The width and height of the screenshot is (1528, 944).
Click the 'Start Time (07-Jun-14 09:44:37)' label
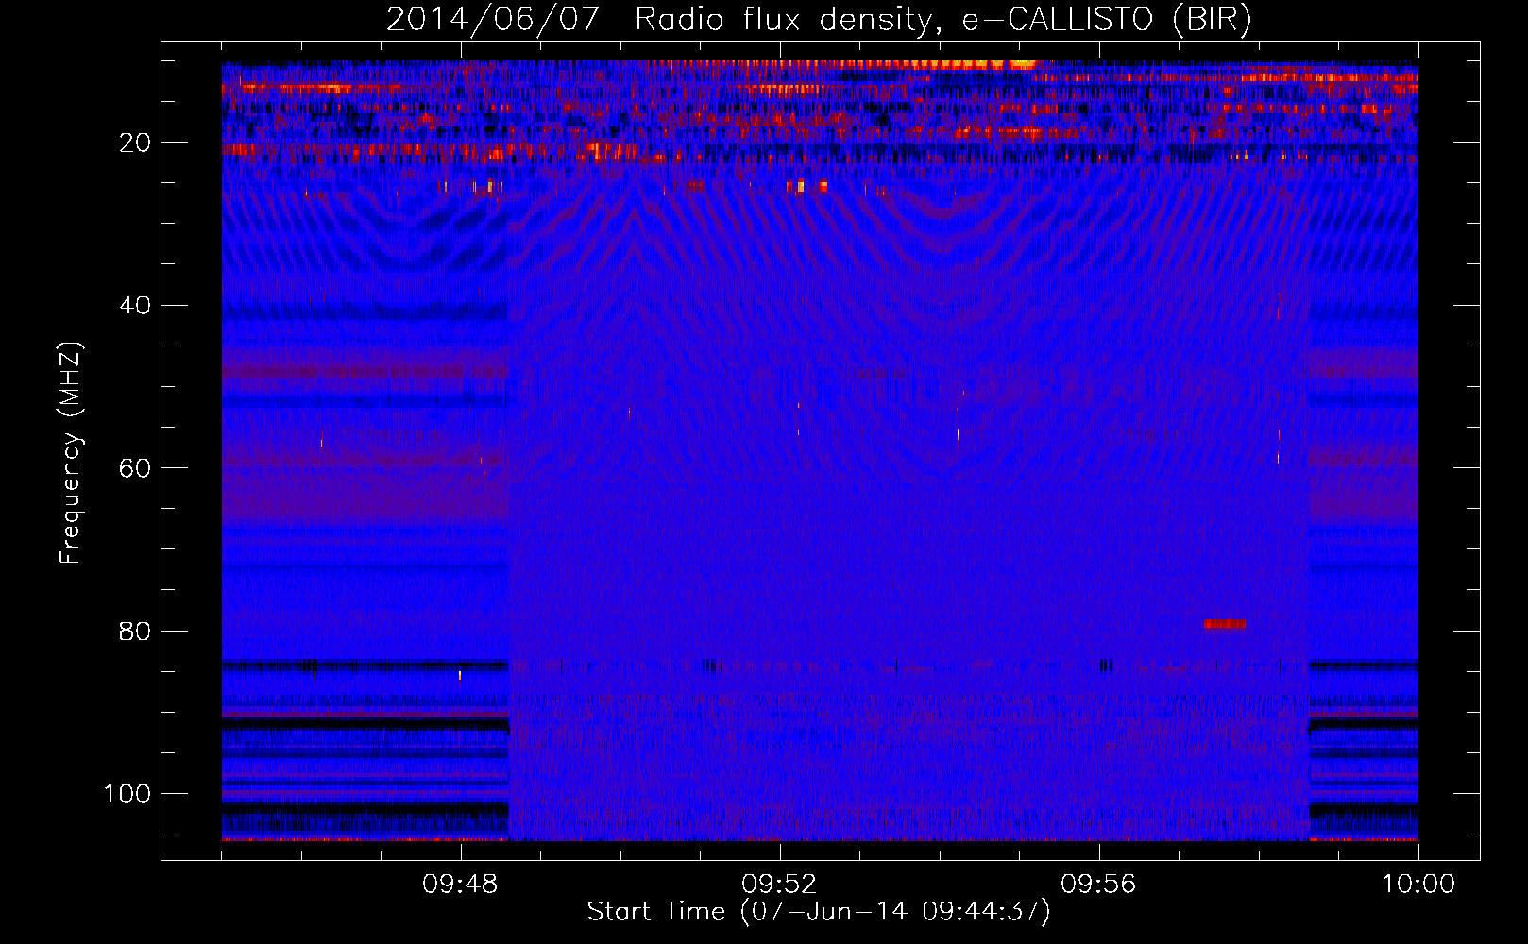click(819, 912)
